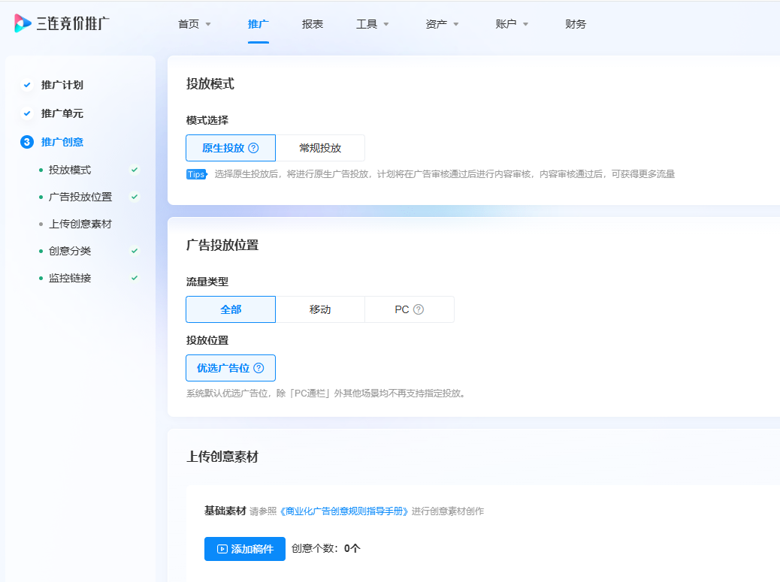780x582 pixels.
Task: Click the play icon on 添加稿件 button
Action: 221,549
